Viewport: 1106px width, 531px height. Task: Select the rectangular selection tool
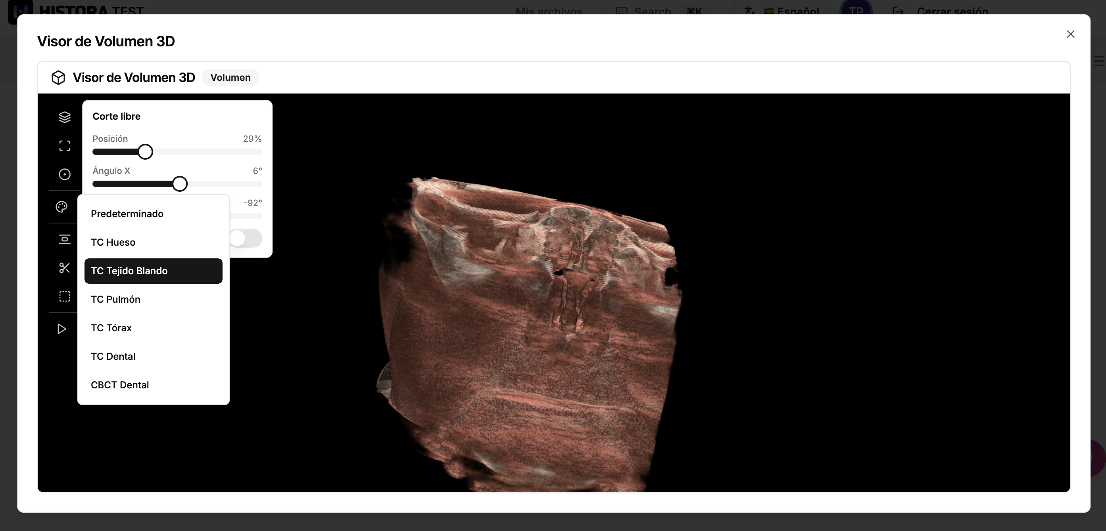pyautogui.click(x=64, y=296)
